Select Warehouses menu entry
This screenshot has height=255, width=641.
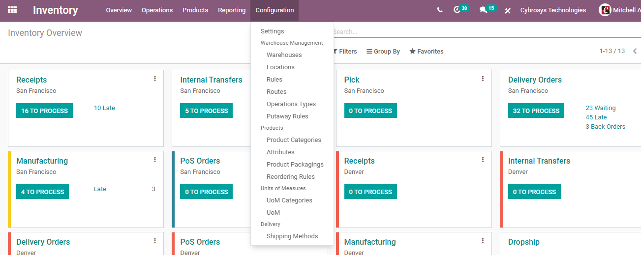[292, 55]
